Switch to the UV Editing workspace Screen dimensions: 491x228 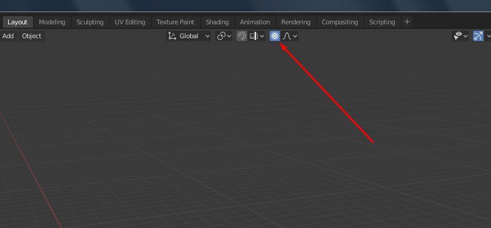130,22
